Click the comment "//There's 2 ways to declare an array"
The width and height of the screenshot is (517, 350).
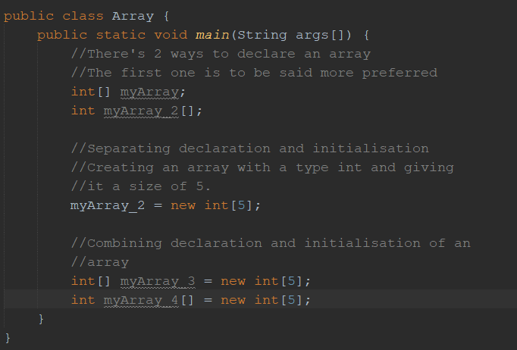tap(221, 54)
